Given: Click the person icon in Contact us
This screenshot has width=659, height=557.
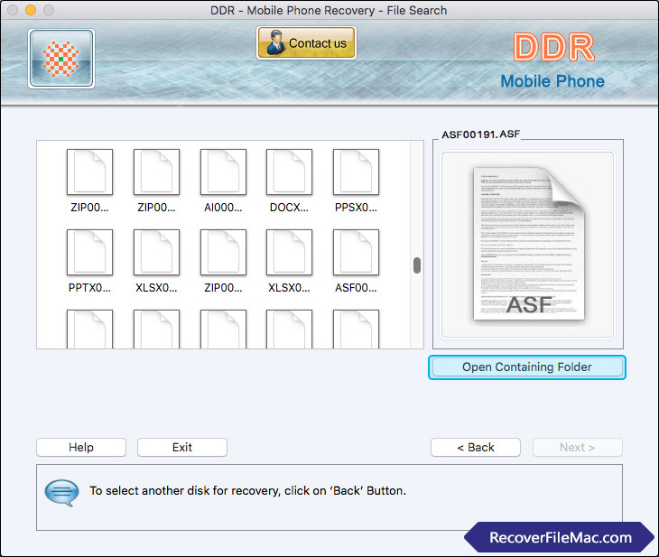Looking at the screenshot, I should pyautogui.click(x=275, y=42).
